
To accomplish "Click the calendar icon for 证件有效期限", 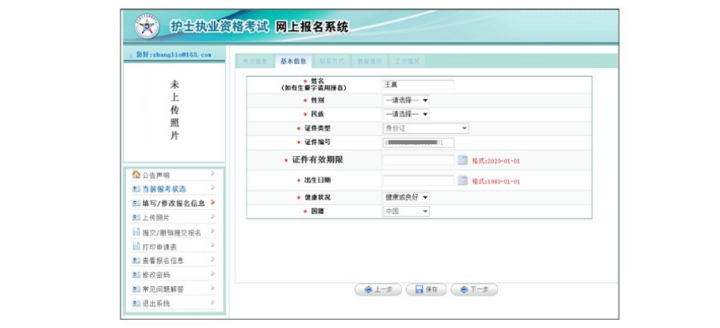I will [x=463, y=161].
